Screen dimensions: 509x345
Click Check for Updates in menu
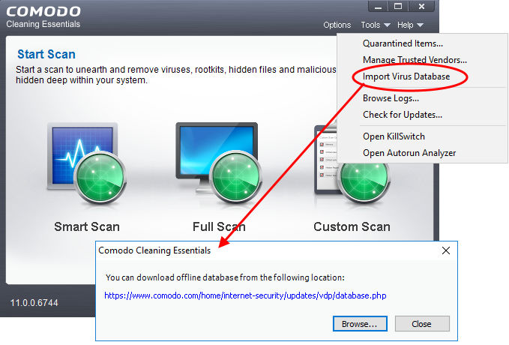tap(402, 115)
